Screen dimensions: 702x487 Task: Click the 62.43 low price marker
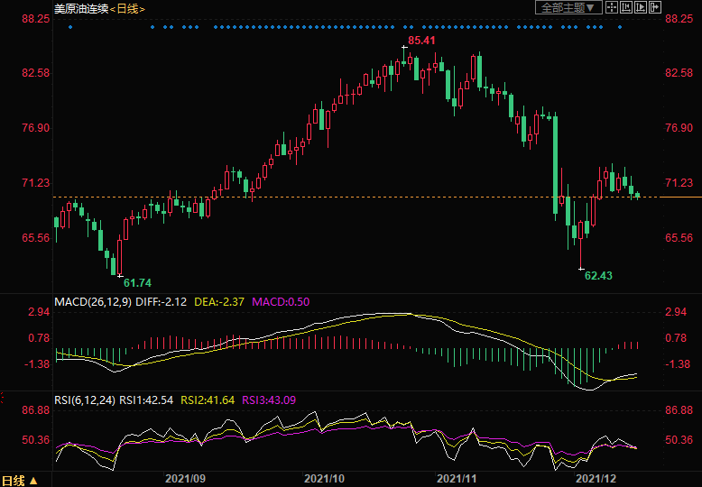[x=598, y=275]
